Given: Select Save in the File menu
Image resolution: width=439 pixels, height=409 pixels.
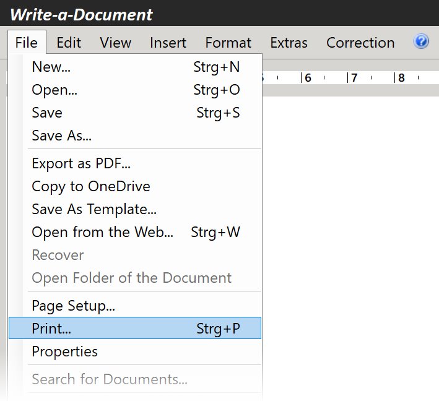Looking at the screenshot, I should pyautogui.click(x=135, y=113).
